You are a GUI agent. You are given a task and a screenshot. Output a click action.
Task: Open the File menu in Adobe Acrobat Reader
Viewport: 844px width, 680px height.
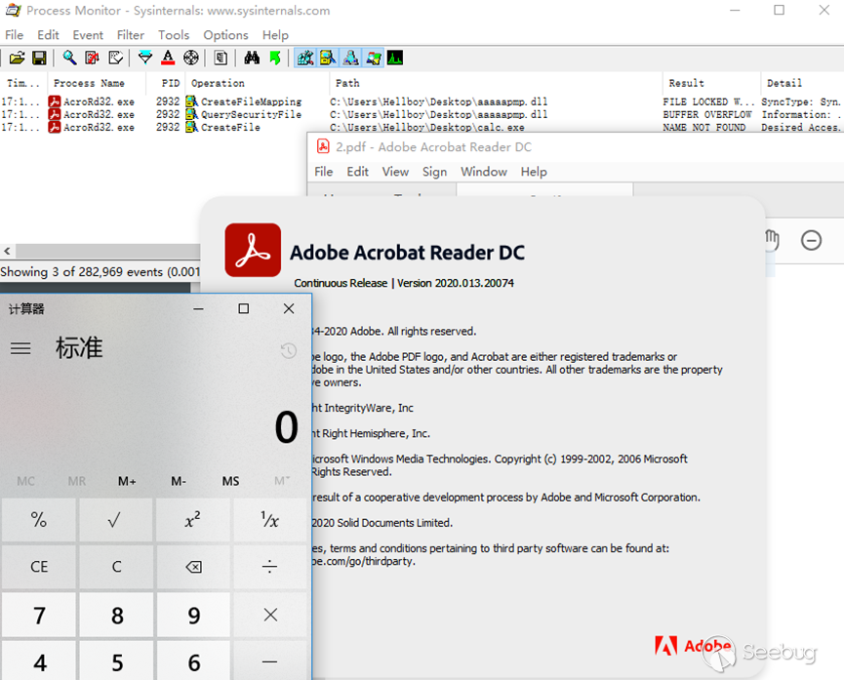tap(324, 172)
